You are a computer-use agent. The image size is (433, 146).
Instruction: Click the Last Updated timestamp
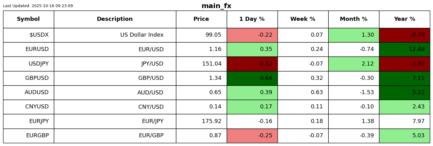point(38,6)
